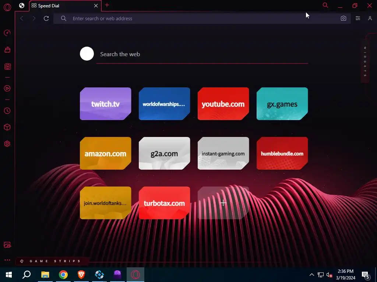Open the g2a.com speed dial tile
This screenshot has width=377, height=282.
165,153
